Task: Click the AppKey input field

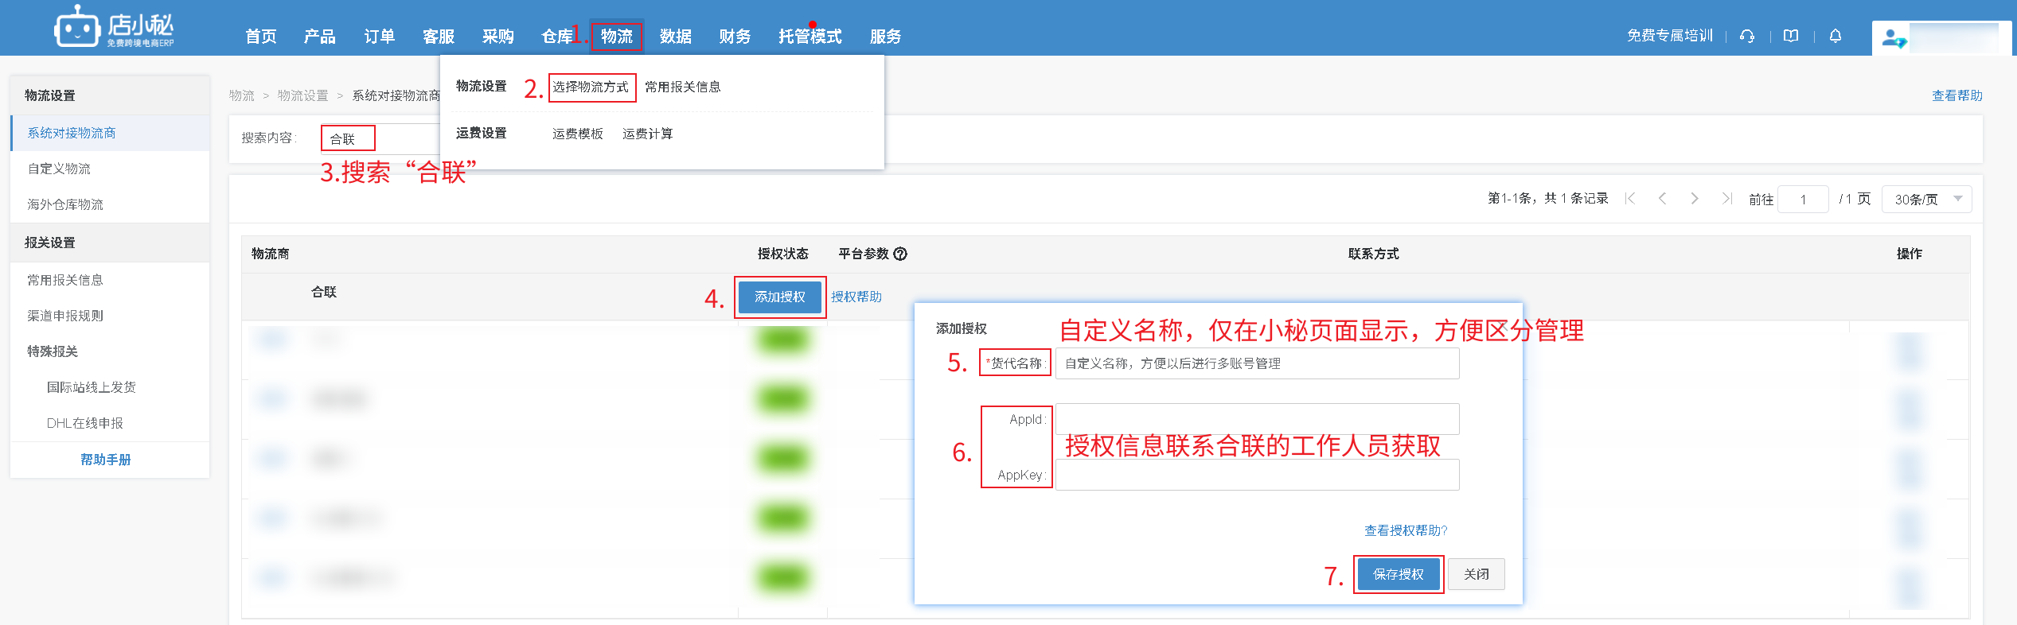Action: pos(1257,476)
